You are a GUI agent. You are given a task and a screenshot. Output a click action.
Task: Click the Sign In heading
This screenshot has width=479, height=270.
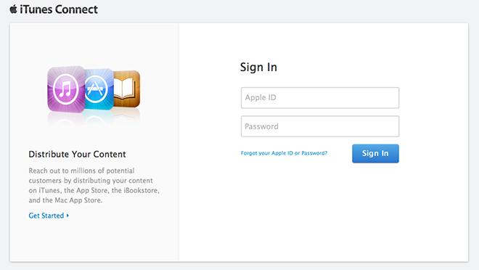(x=258, y=67)
